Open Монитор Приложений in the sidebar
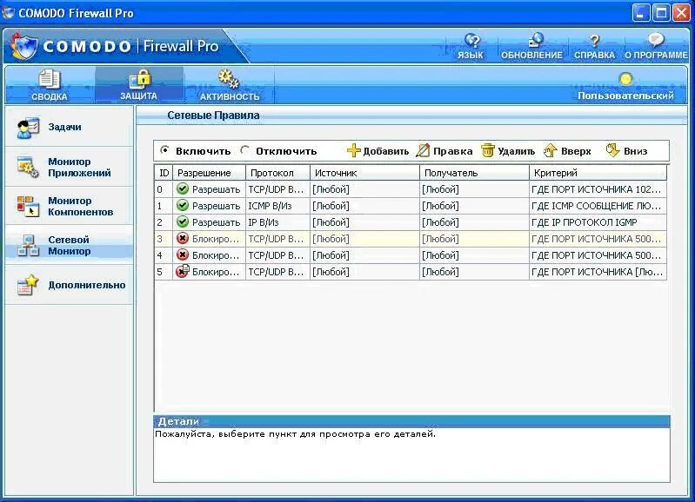This screenshot has width=695, height=502. pos(69,167)
